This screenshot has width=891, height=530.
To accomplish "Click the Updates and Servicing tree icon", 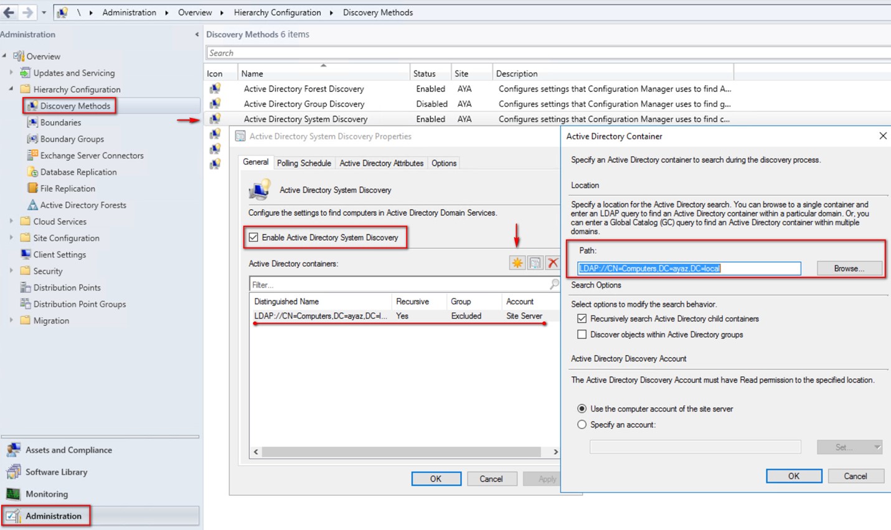I will [25, 73].
